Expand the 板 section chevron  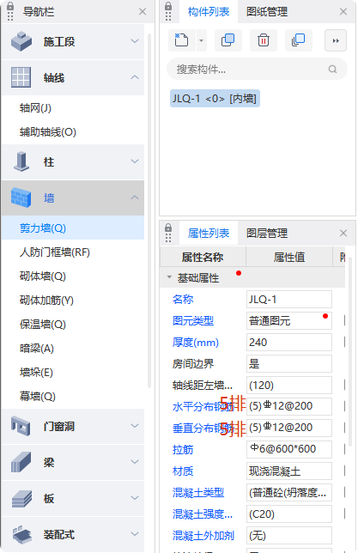135,498
